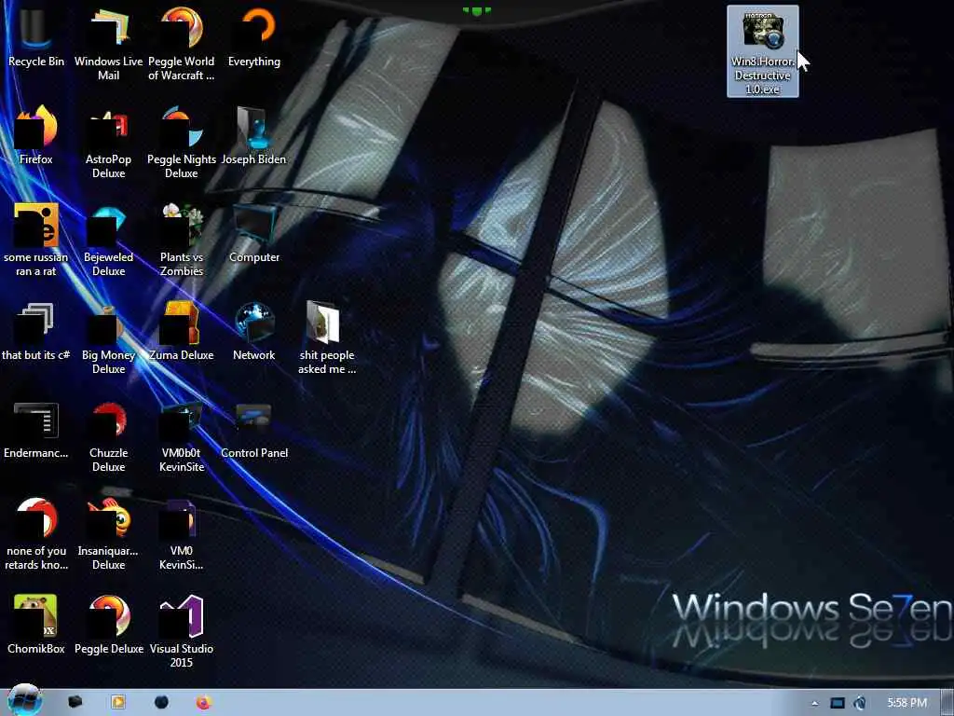This screenshot has height=716, width=954.
Task: Launch Windows Live Mail shortcut
Action: coord(108,43)
